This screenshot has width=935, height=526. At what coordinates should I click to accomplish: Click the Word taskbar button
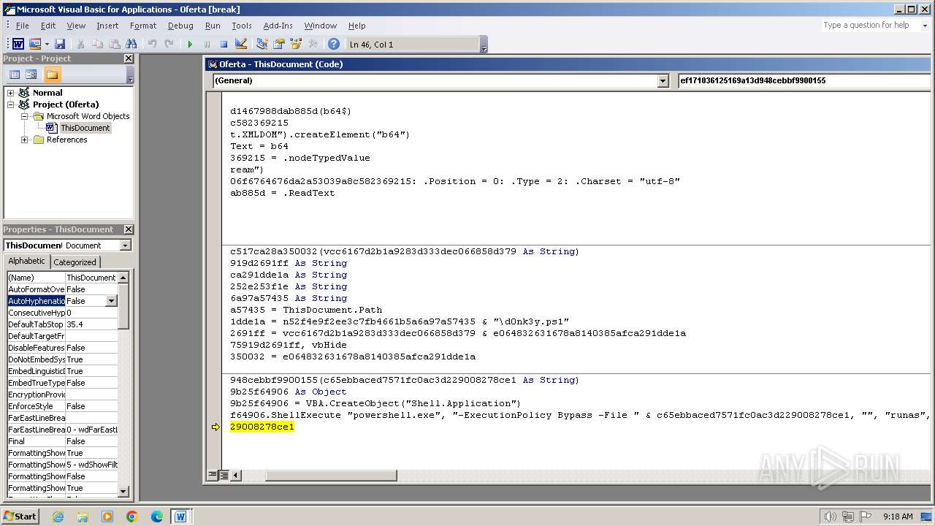[x=180, y=517]
